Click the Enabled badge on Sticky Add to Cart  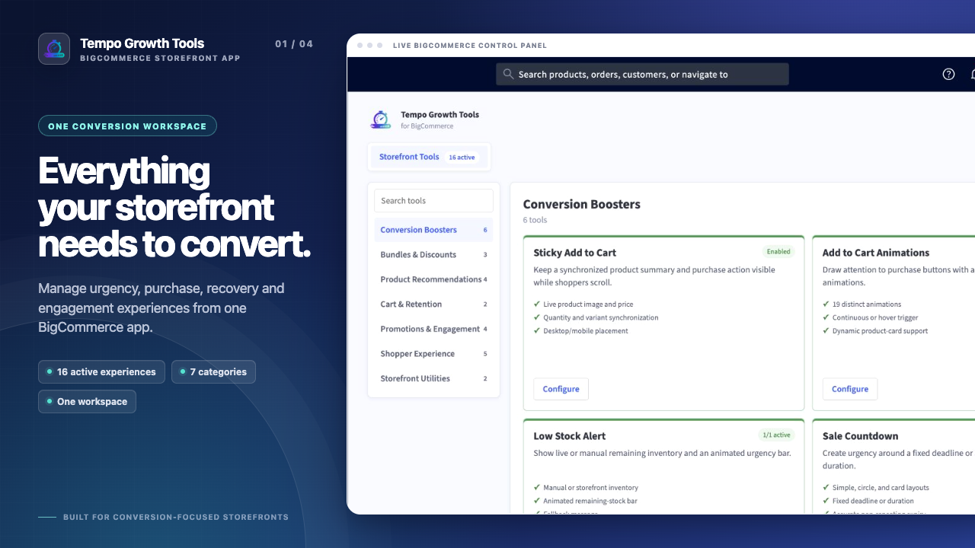pyautogui.click(x=778, y=251)
